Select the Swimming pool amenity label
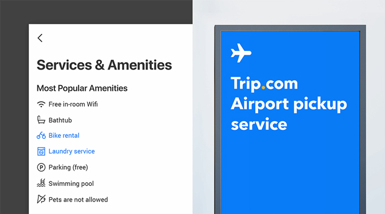This screenshot has width=385, height=214. [x=71, y=184]
